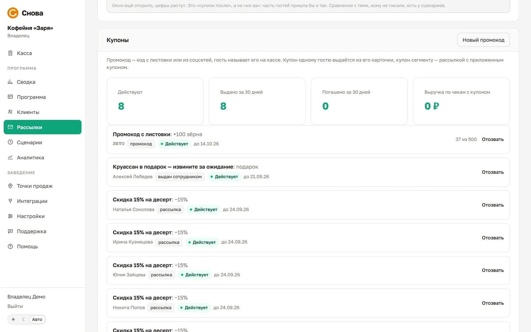The height and width of the screenshot is (332, 531).
Task: Open Клиенты via its people icon
Action: coord(10,112)
